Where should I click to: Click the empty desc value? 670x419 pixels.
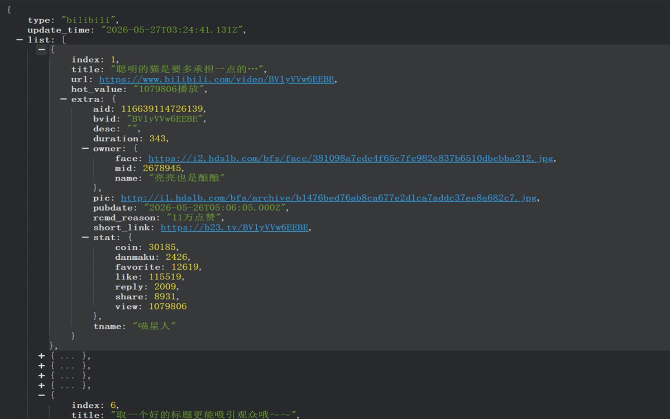pyautogui.click(x=132, y=129)
